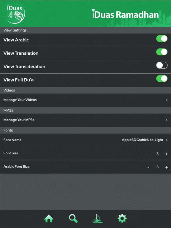171x228 pixels.
Task: Click the iDuas Ramadhan title
Action: (125, 14)
